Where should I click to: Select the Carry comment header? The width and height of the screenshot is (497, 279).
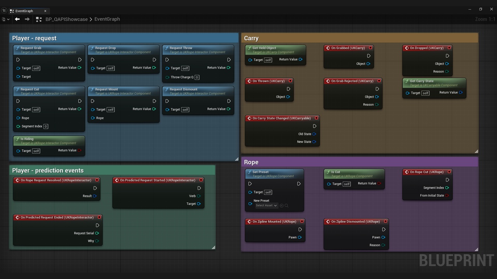(360, 38)
